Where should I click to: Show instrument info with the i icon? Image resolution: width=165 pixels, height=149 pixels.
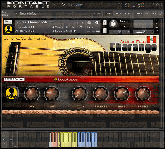coord(97,22)
